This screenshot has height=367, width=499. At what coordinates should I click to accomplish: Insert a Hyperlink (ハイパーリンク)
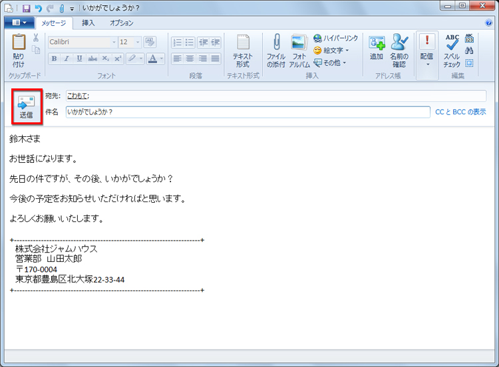pyautogui.click(x=335, y=38)
